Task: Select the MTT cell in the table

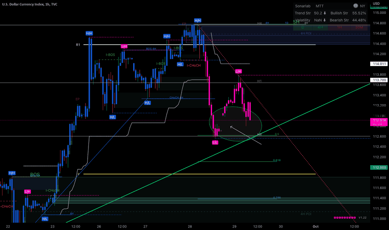Action: (x=320, y=6)
